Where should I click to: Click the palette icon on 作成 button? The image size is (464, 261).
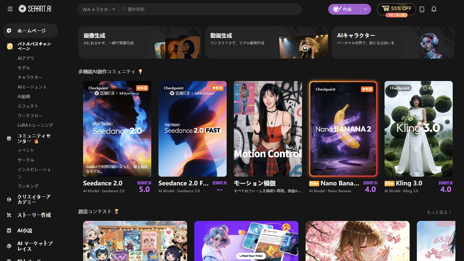click(x=337, y=9)
